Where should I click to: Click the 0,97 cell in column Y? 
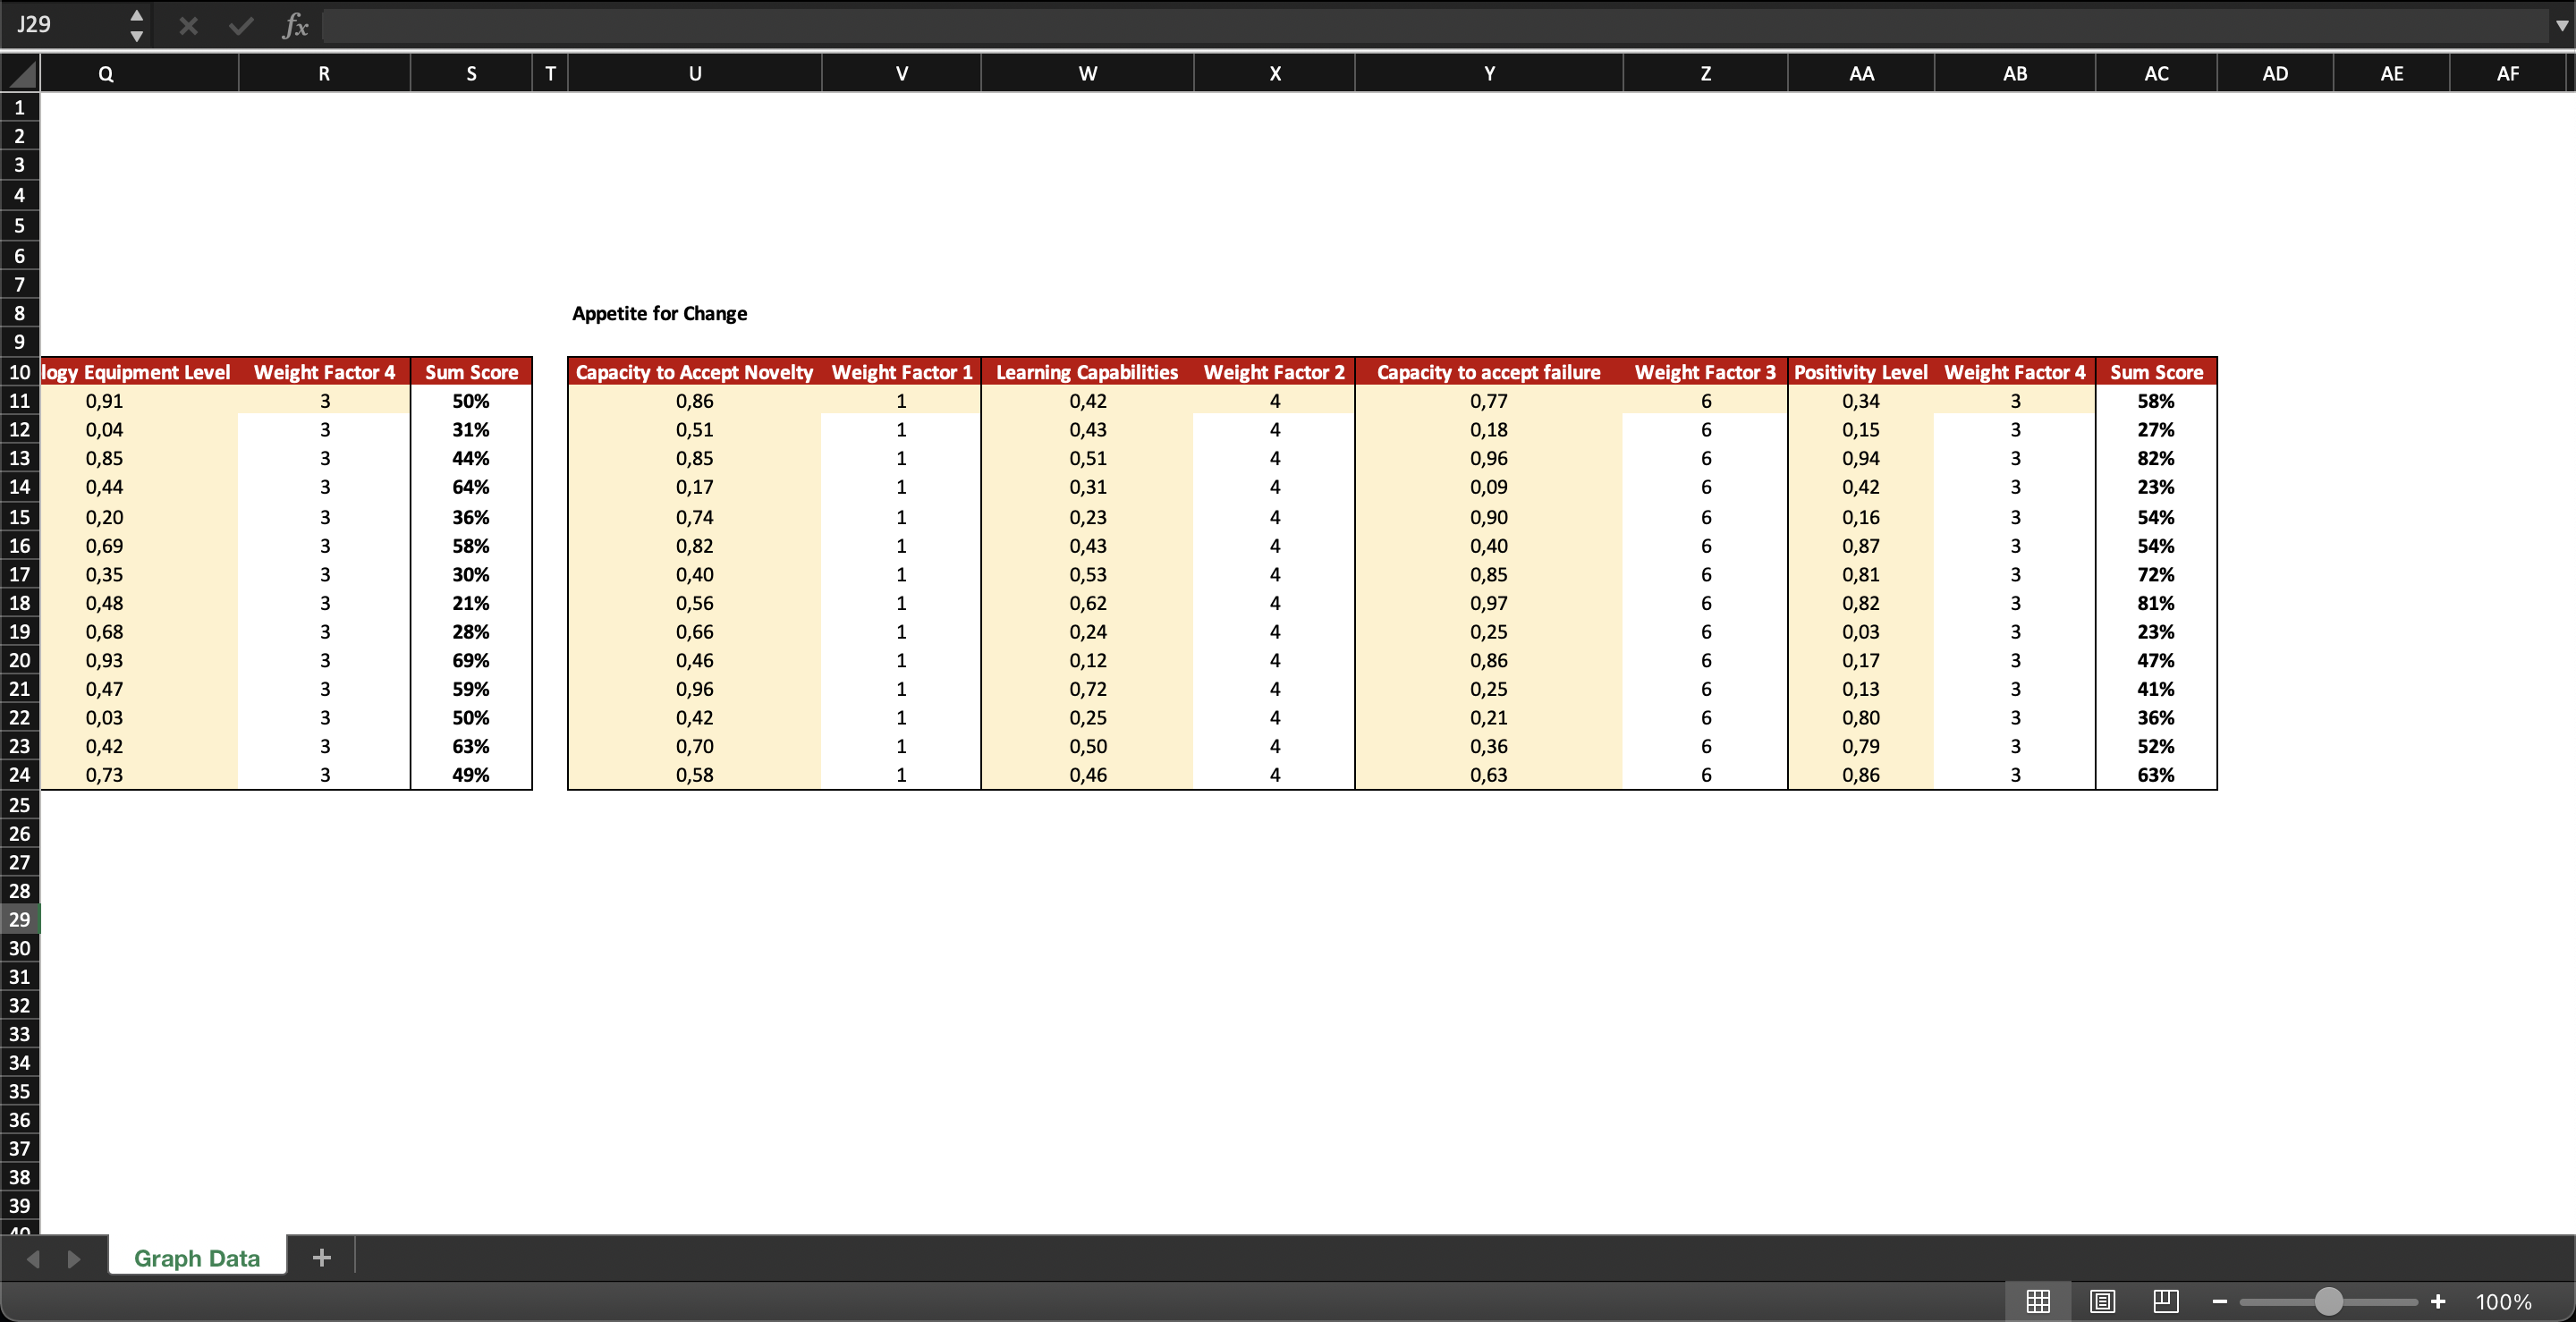tap(1489, 603)
